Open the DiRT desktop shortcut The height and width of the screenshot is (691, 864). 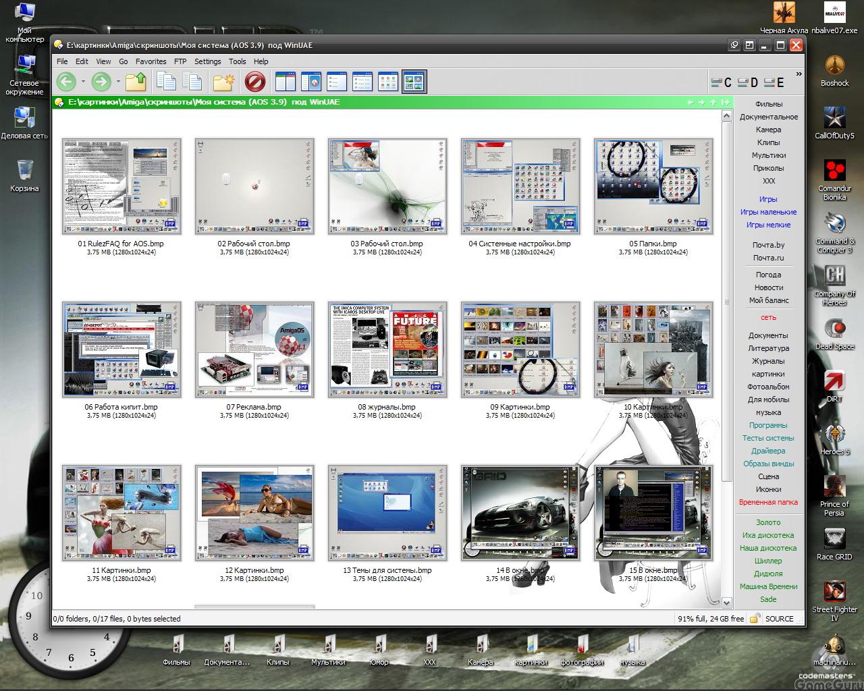pyautogui.click(x=835, y=386)
